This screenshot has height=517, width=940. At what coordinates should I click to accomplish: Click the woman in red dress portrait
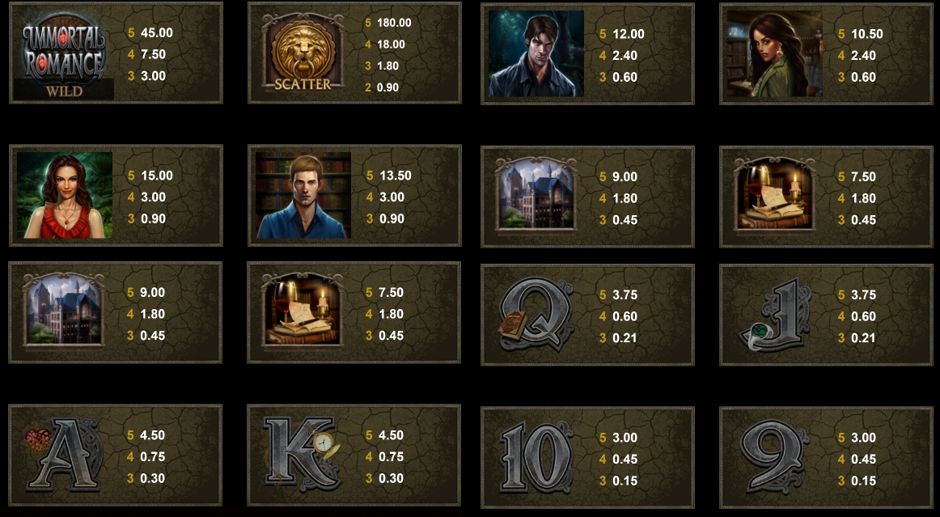[x=64, y=195]
